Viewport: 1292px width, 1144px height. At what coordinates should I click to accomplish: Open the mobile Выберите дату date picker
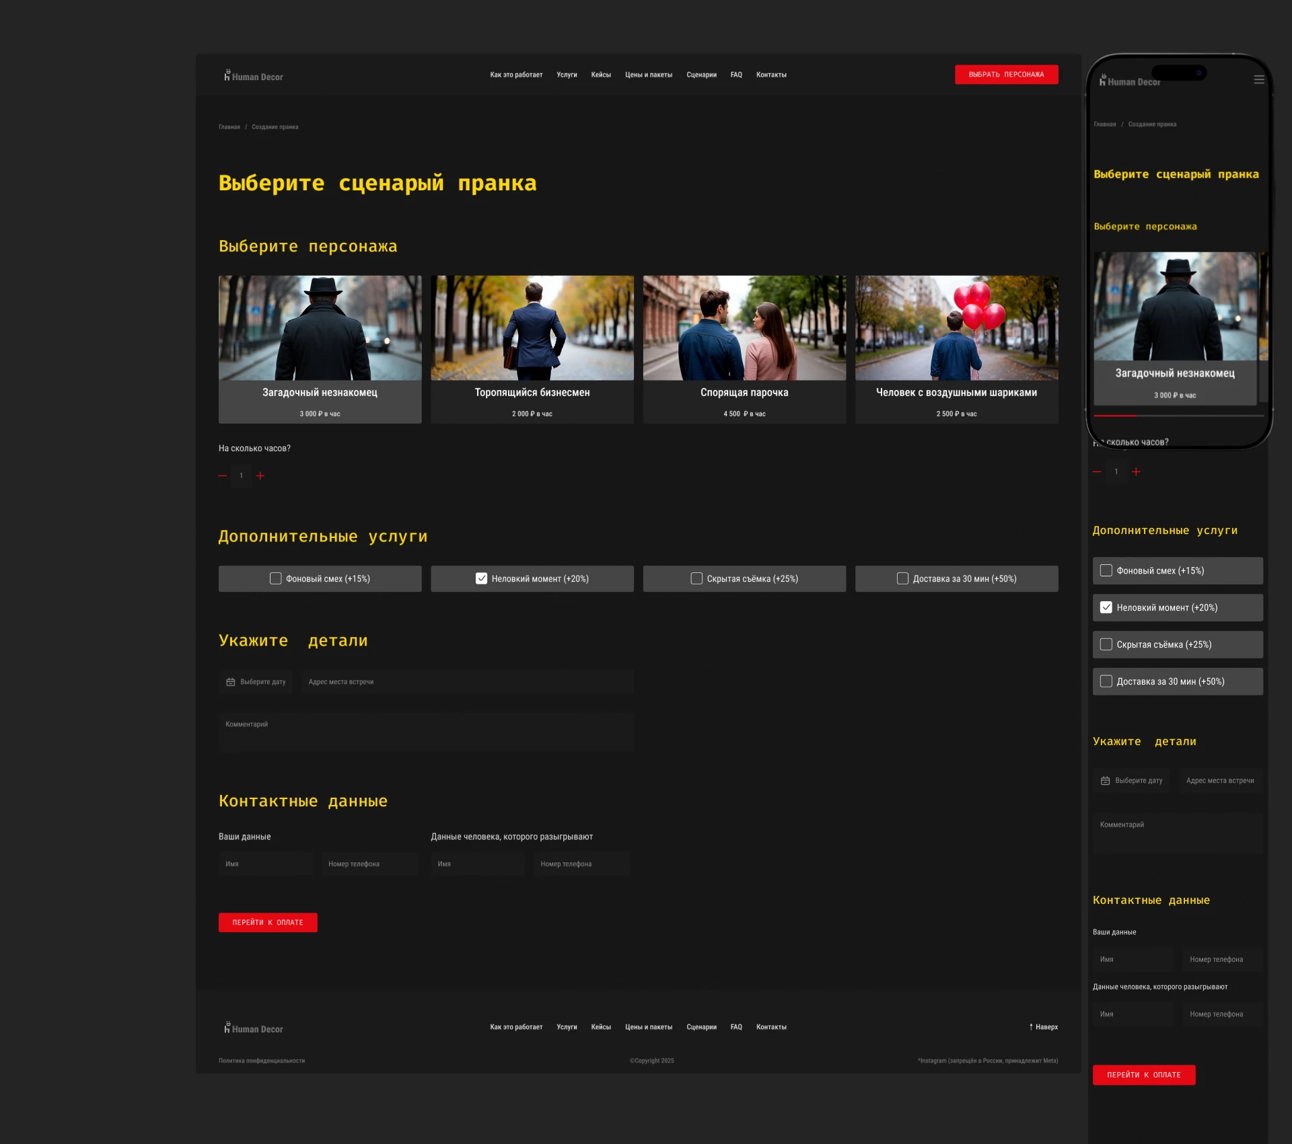click(1137, 781)
